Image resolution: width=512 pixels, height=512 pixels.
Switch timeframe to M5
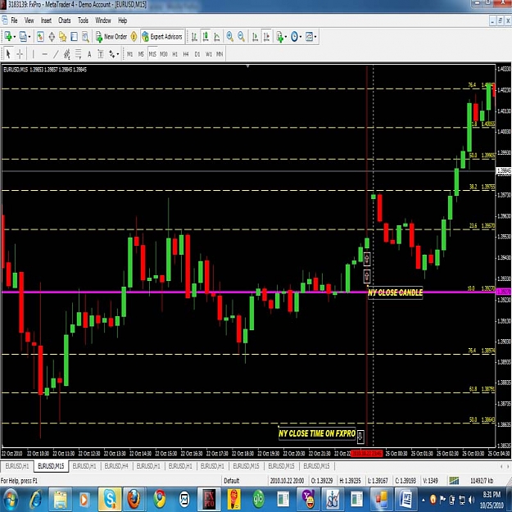141,54
